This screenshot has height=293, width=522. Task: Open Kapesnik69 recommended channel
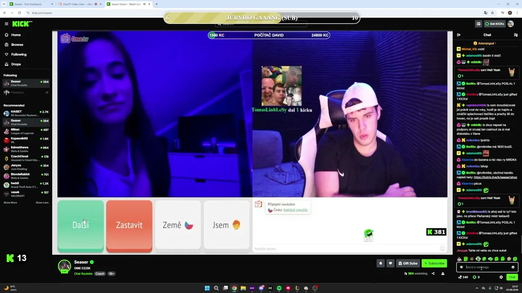pyautogui.click(x=26, y=140)
